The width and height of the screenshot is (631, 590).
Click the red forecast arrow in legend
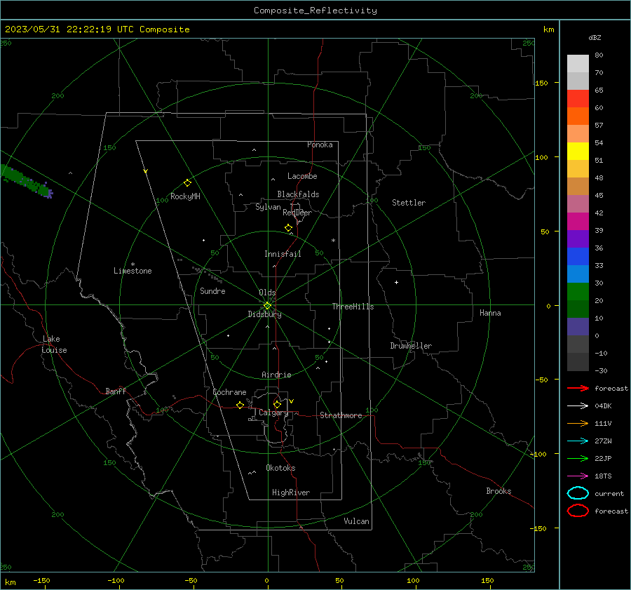[x=578, y=388]
